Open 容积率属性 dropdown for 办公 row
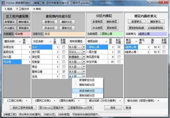Viewport: 170px width, 118px height. pos(84,47)
